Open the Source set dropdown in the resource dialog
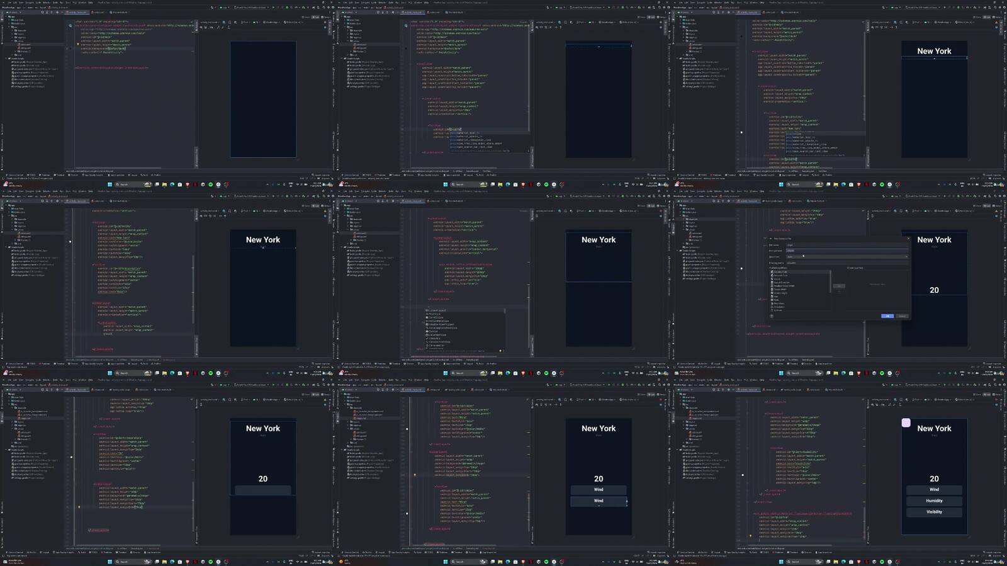Image resolution: width=1007 pixels, height=566 pixels. coord(847,256)
